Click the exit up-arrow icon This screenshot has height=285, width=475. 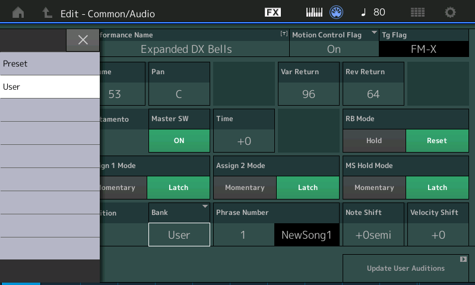tap(47, 12)
